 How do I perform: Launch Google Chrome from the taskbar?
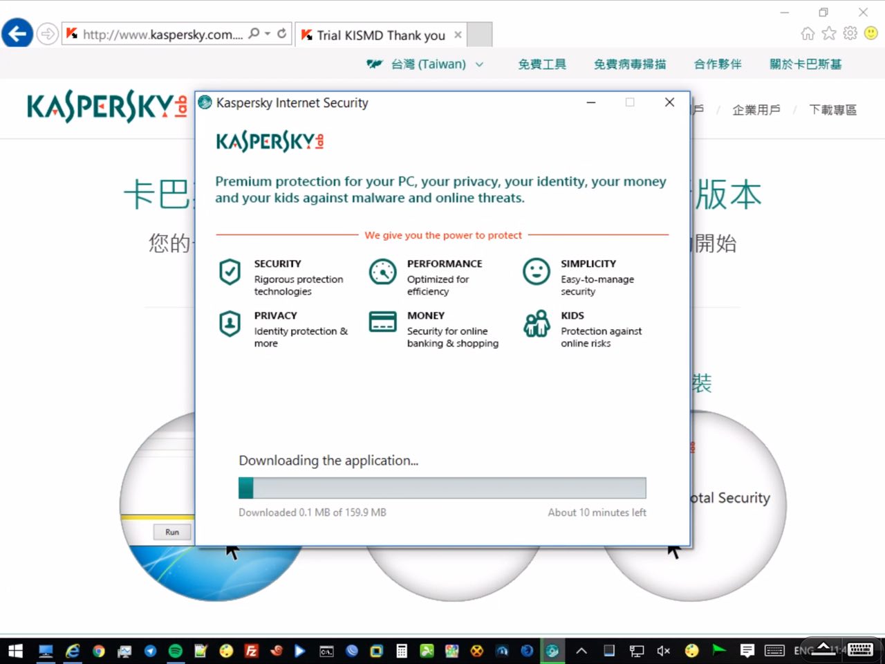[x=99, y=651]
